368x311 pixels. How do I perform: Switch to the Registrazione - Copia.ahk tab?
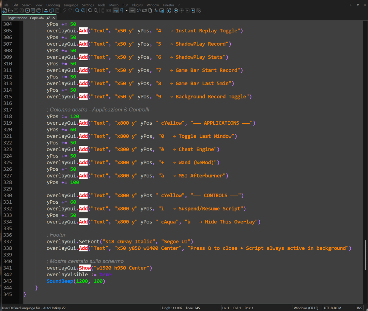(26, 18)
